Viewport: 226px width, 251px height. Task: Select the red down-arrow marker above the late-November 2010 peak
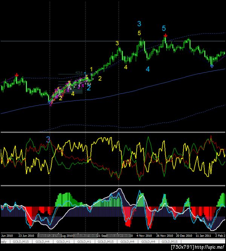[x=165, y=35]
